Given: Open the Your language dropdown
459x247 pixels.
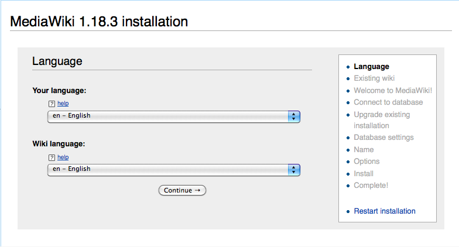Looking at the screenshot, I should tap(174, 116).
